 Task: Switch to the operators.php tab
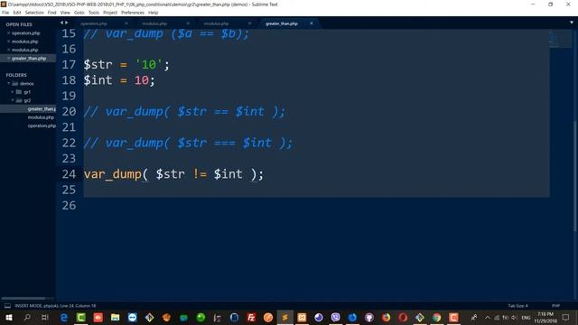94,23
